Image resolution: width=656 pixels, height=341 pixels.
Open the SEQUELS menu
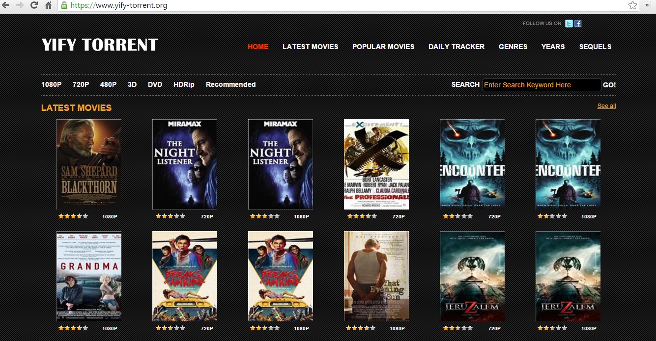pyautogui.click(x=596, y=47)
